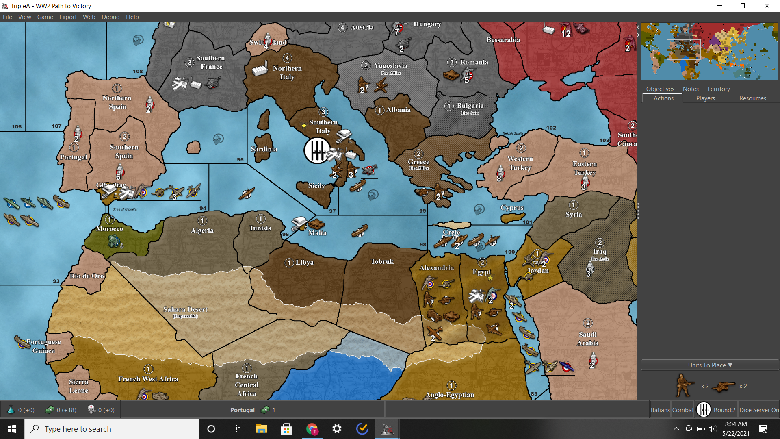780x439 pixels.
Task: Click the 'Tobruk' territory label
Action: pyautogui.click(x=382, y=261)
